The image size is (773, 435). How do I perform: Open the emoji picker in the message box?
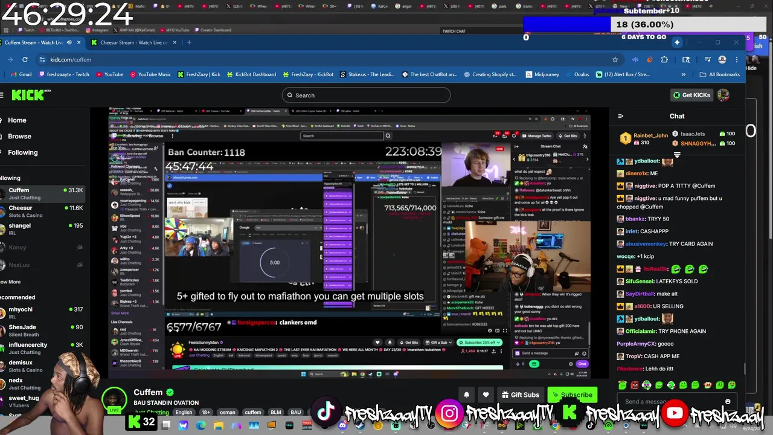tap(728, 402)
